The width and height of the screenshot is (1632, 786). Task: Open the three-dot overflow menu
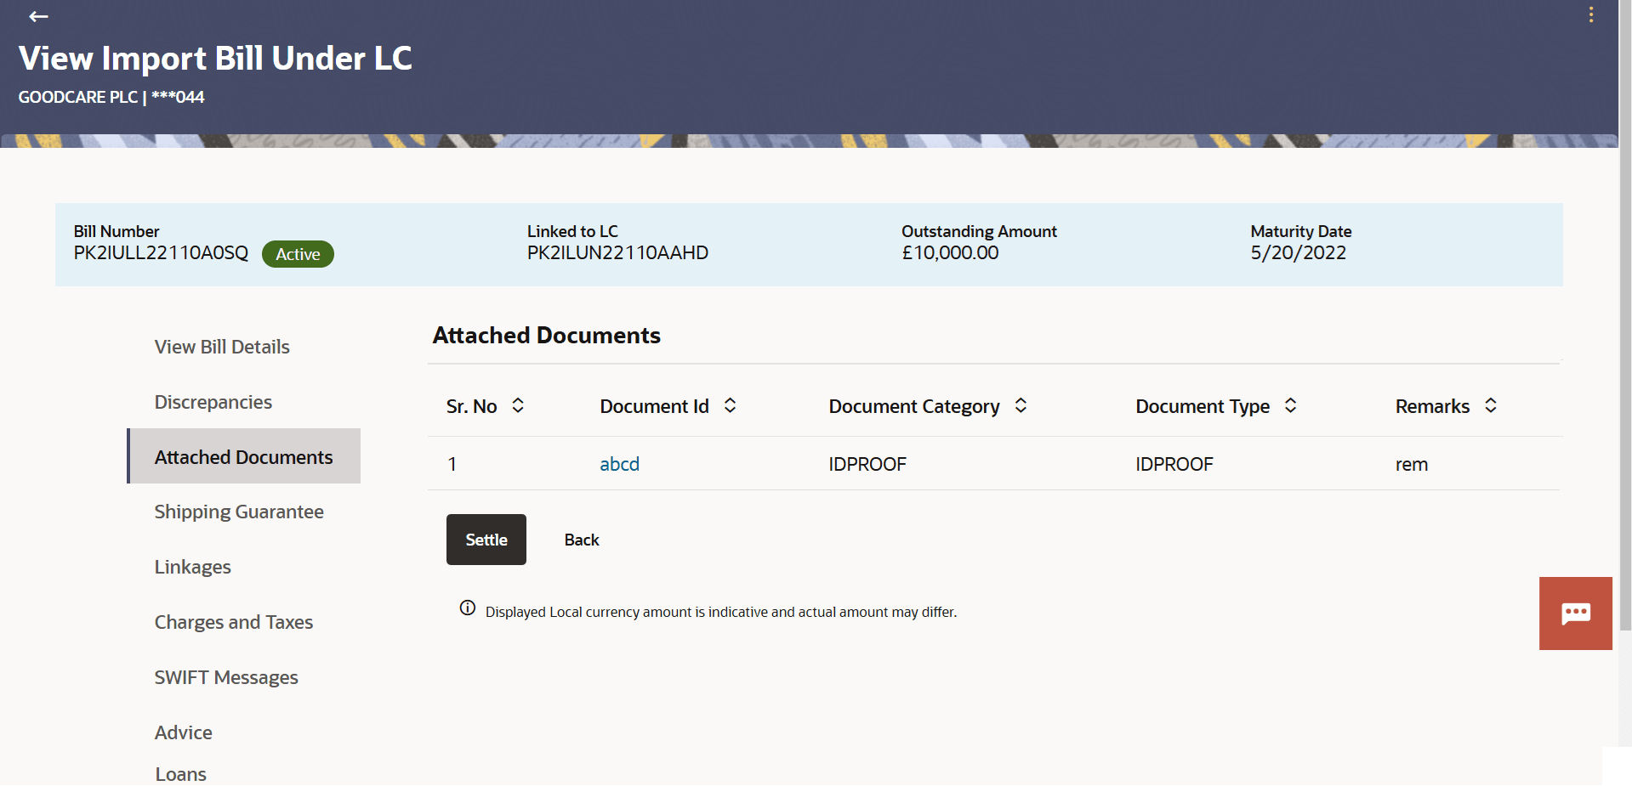(x=1591, y=14)
